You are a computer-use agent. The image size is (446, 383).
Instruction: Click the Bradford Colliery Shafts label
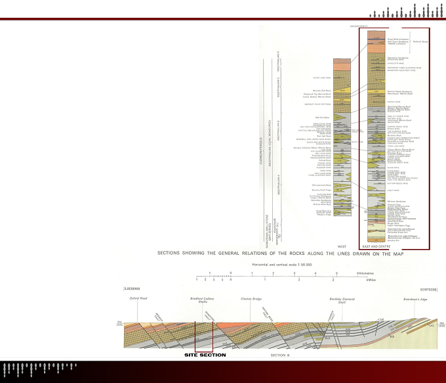(202, 300)
